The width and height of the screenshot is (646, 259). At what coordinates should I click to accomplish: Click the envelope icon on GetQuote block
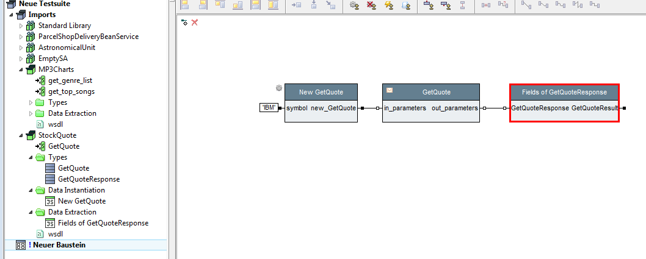point(390,90)
